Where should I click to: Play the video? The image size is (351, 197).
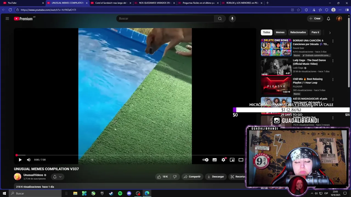(20, 160)
